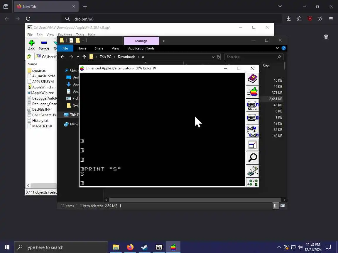Open Explorer quick access toolbar dropdown

pyautogui.click(x=83, y=40)
